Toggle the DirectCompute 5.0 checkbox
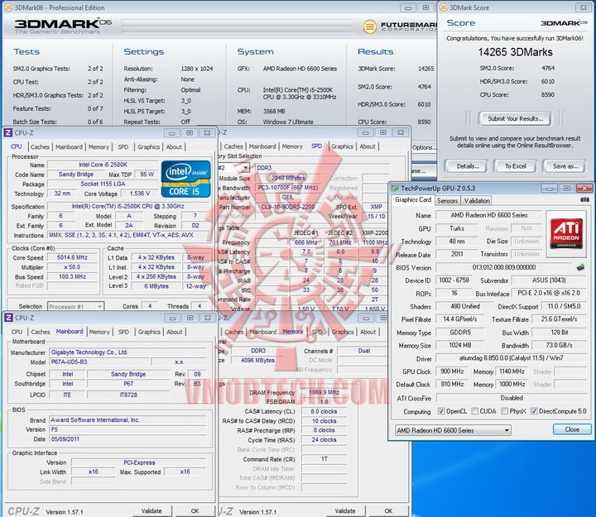Image resolution: width=596 pixels, height=517 pixels. [x=534, y=411]
